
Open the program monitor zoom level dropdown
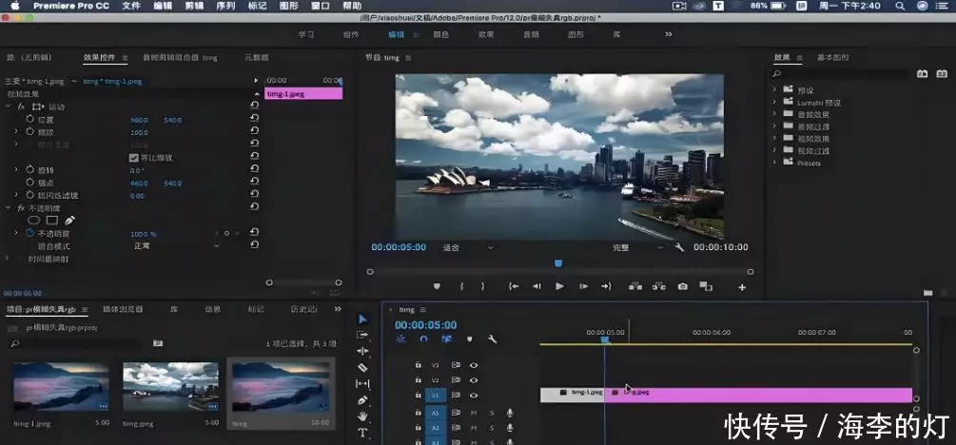coord(468,247)
